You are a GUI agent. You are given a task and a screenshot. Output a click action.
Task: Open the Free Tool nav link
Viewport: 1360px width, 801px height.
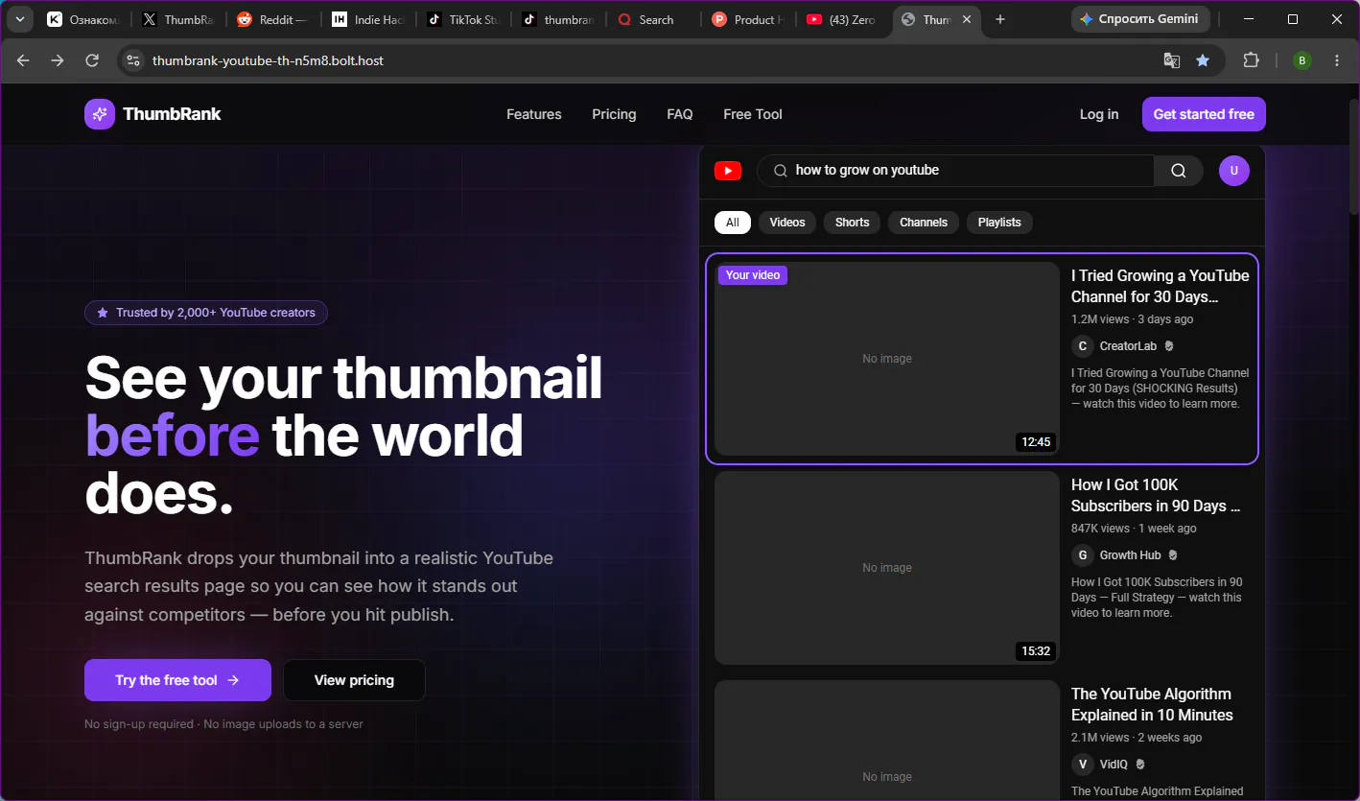[x=753, y=114]
